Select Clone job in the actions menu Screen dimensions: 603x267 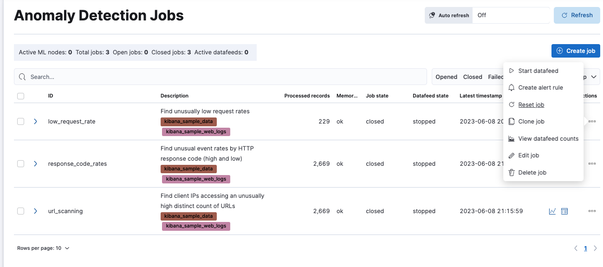pos(531,122)
